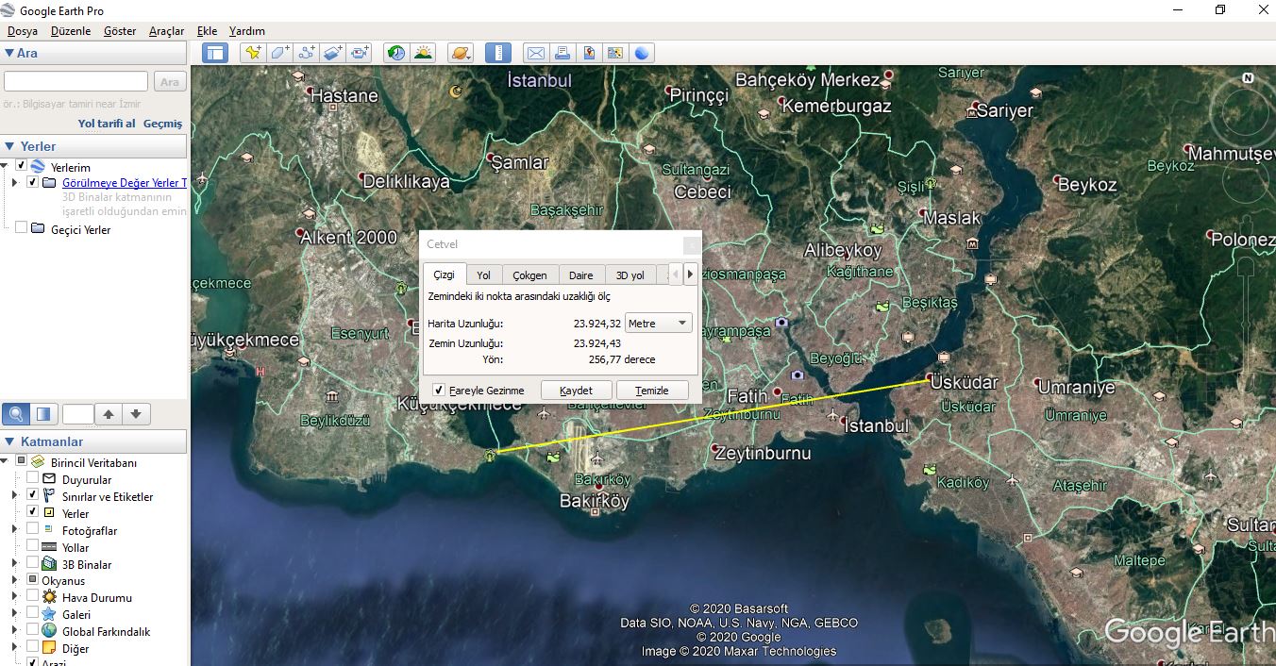Viewport: 1276px width, 666px height.
Task: Switch to the 3D yol tab
Action: pos(630,275)
